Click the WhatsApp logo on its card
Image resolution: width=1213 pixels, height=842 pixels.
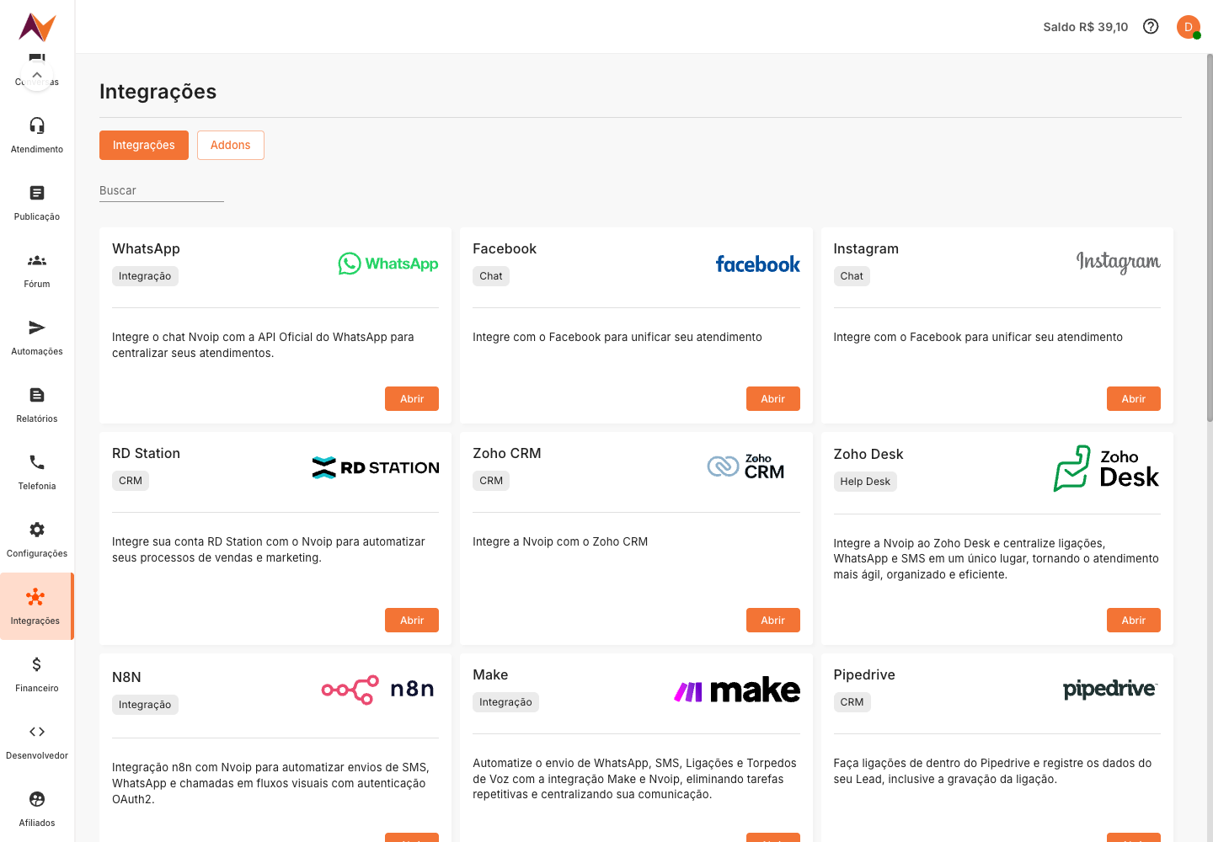pos(388,264)
